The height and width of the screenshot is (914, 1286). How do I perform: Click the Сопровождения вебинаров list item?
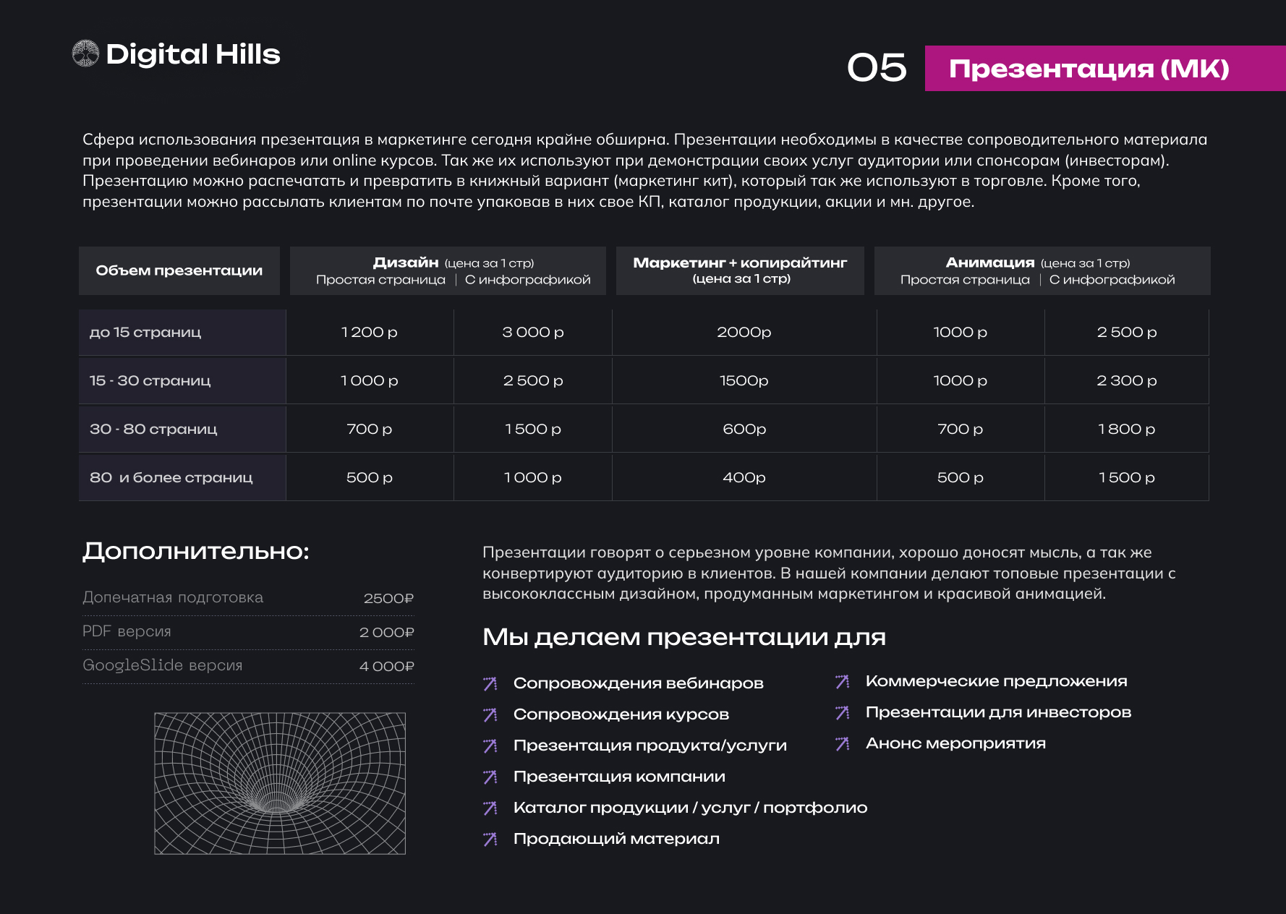tap(638, 683)
